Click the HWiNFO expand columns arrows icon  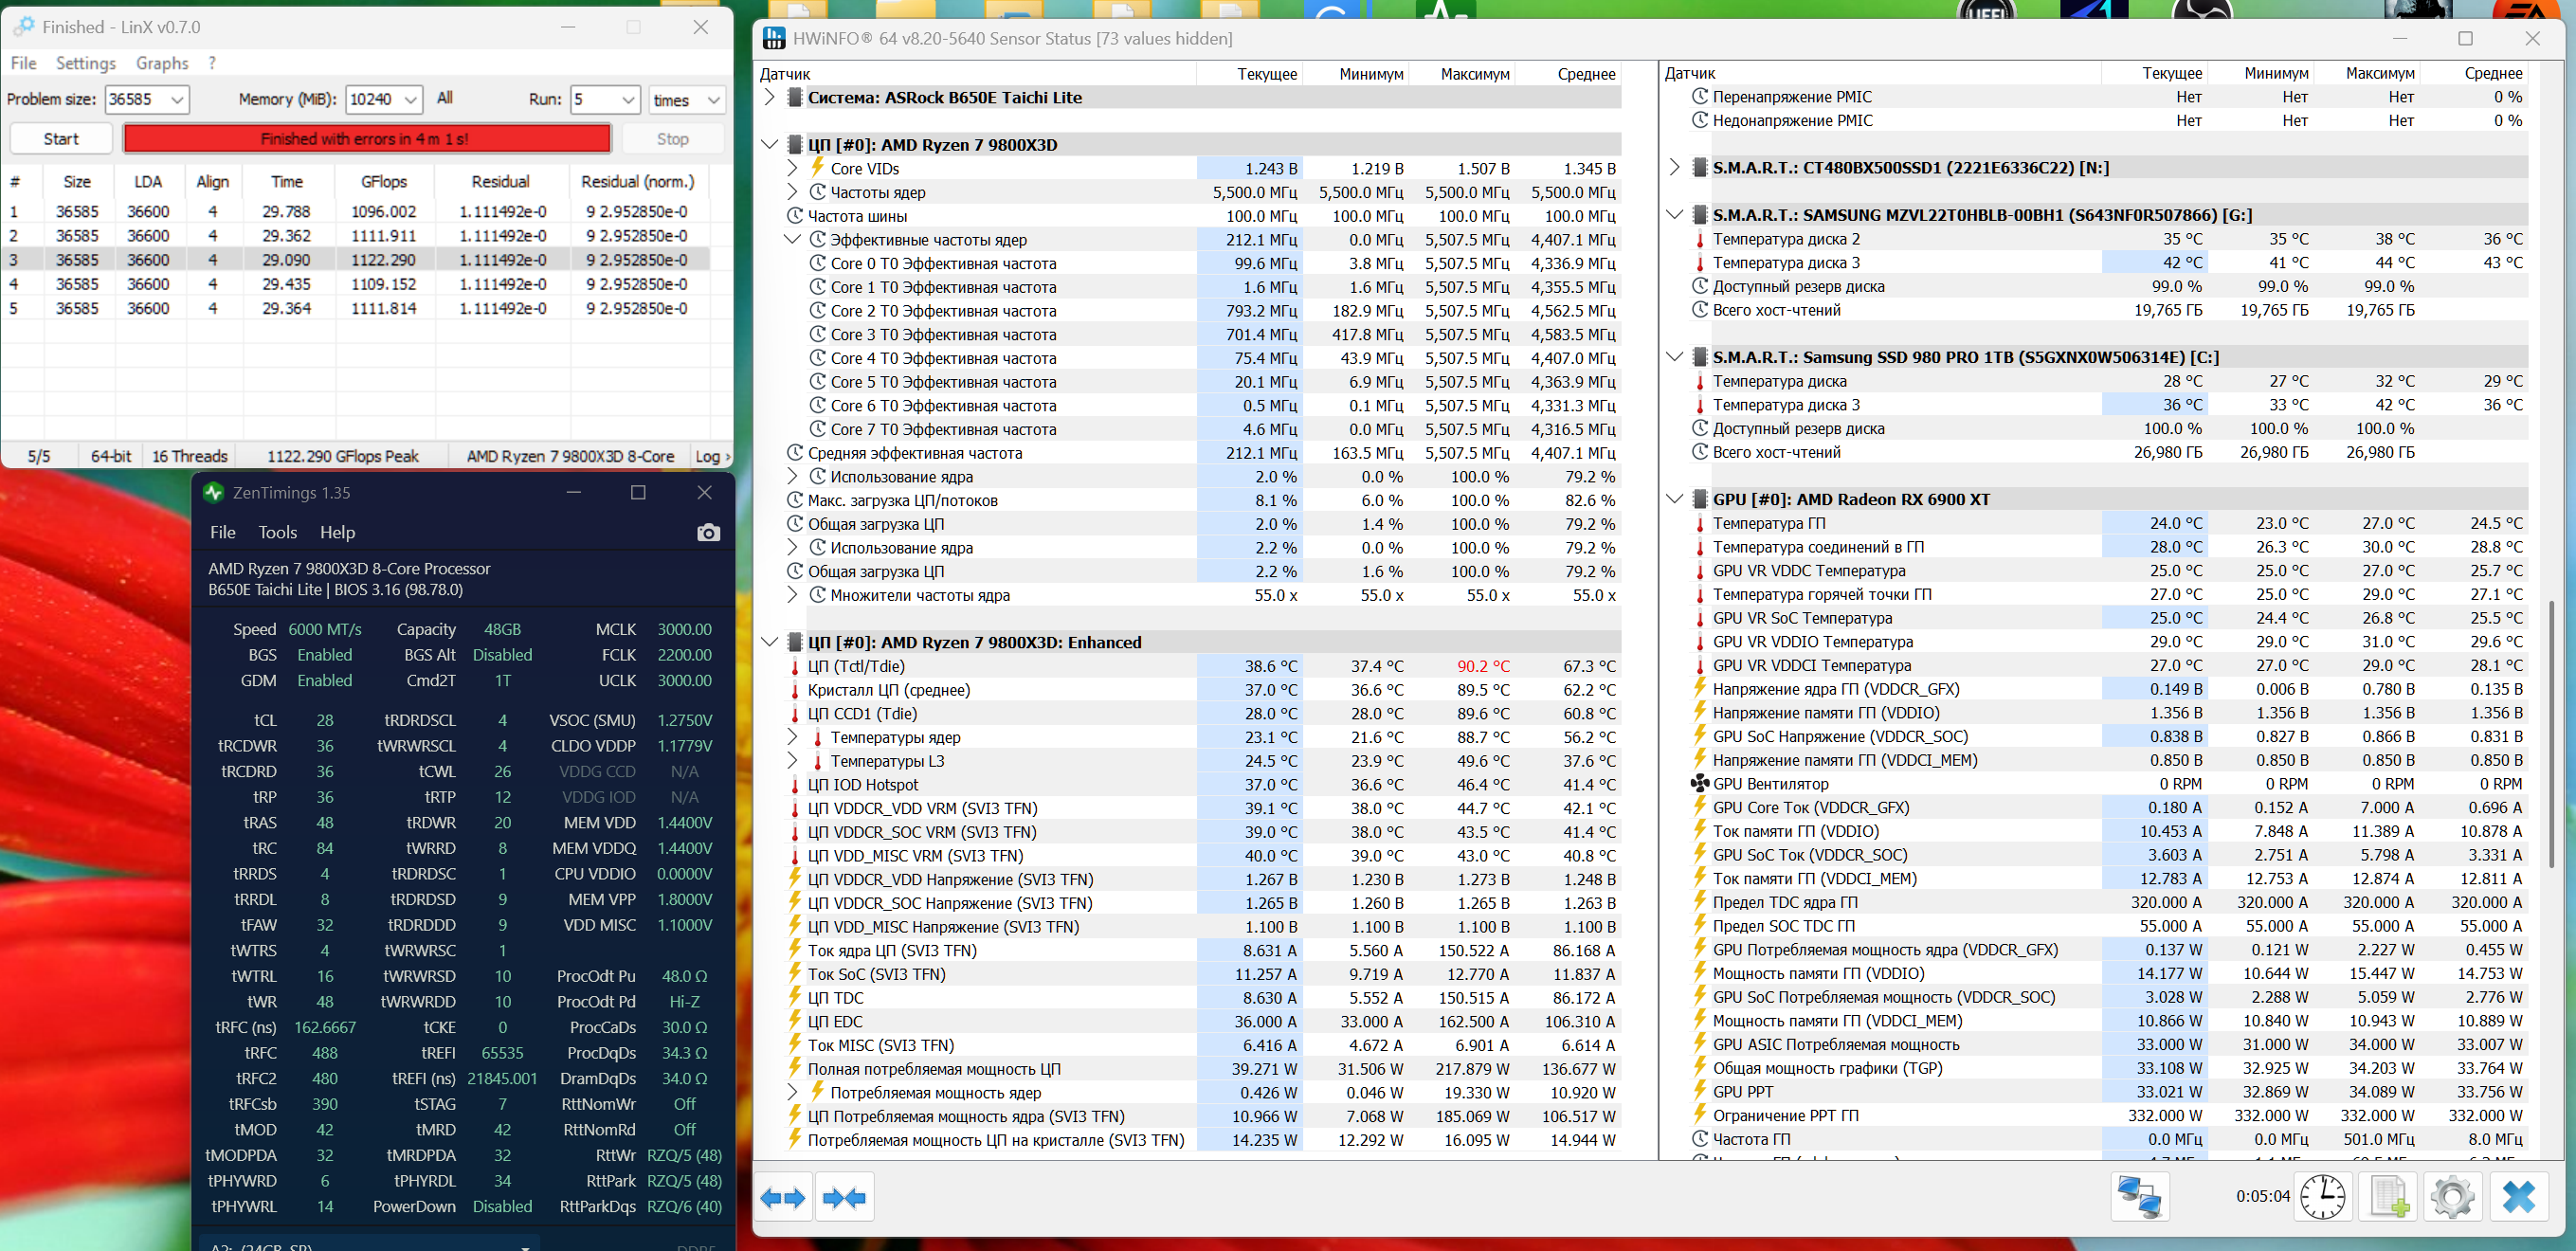pyautogui.click(x=782, y=1197)
